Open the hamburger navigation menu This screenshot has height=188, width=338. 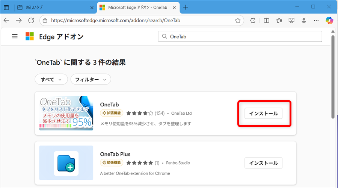[15, 36]
